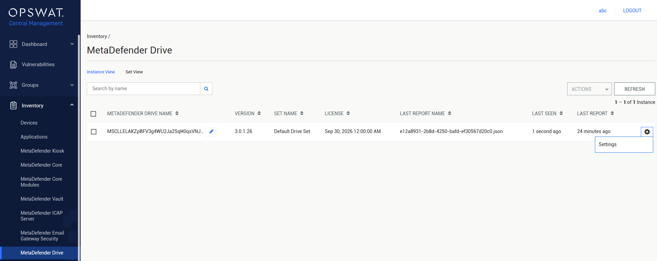Sort by License column arrows
The width and height of the screenshot is (657, 261).
[x=348, y=114]
